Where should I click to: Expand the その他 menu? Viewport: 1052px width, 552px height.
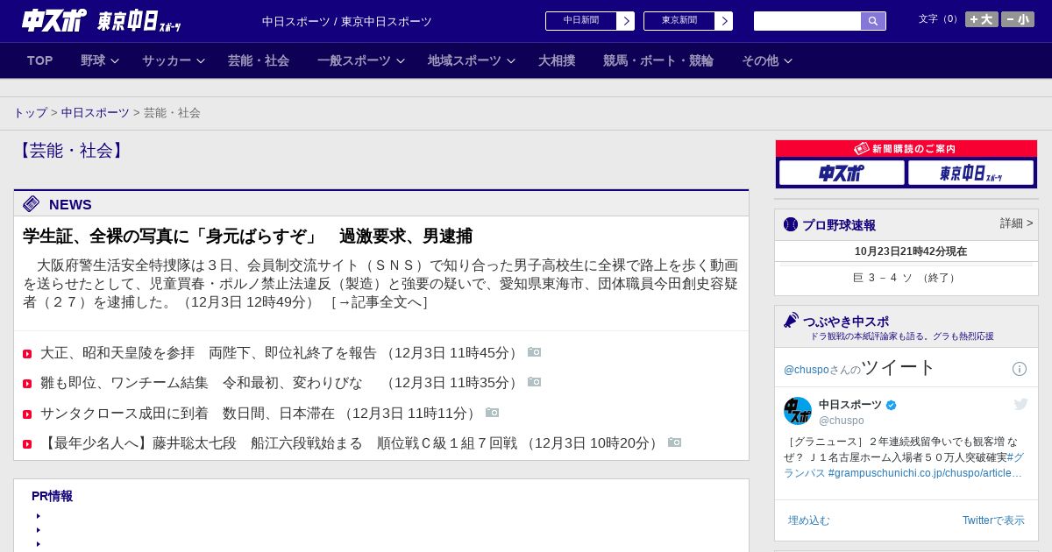click(767, 60)
